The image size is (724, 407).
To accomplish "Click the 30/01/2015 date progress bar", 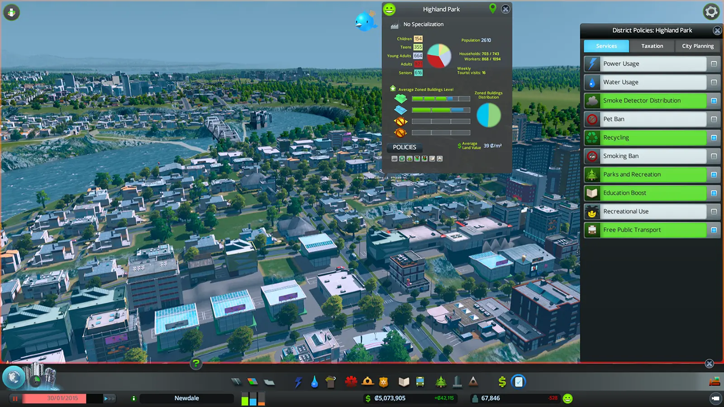I will click(62, 398).
